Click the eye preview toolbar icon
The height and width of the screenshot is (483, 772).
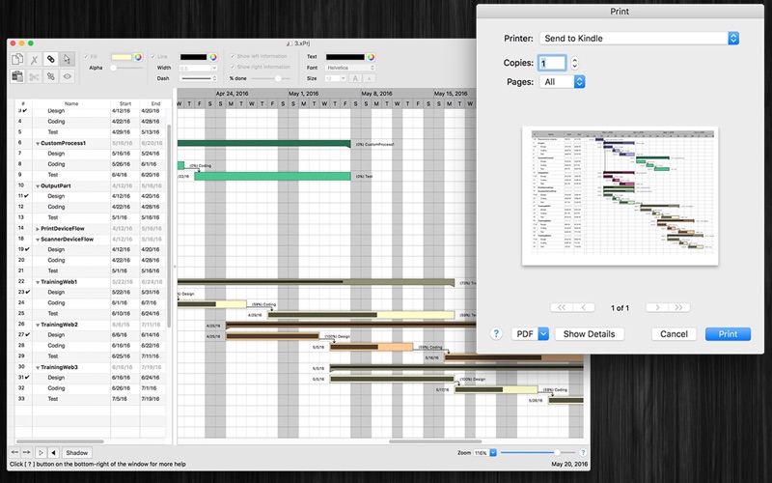[68, 75]
